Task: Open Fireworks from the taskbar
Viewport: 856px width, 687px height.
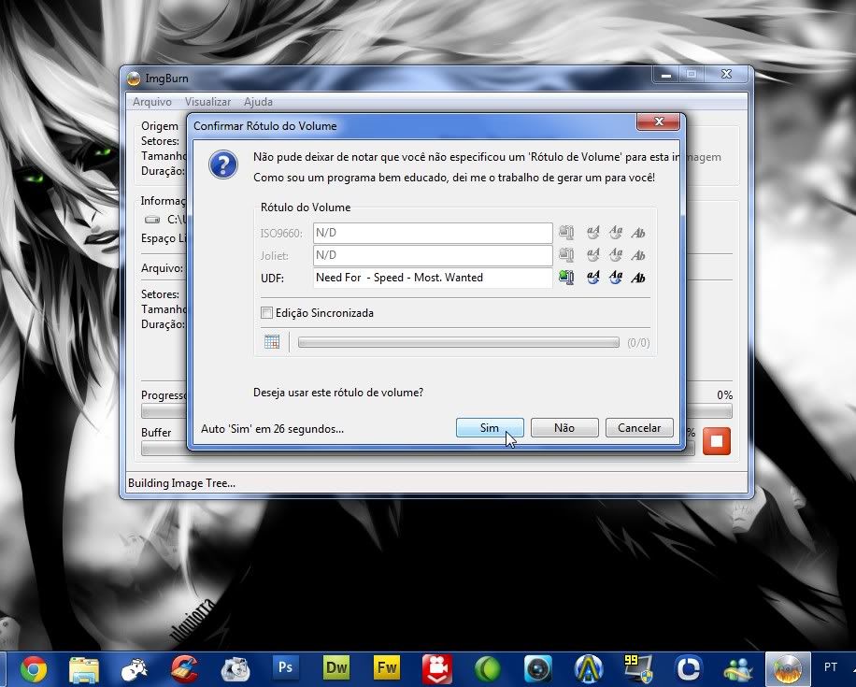Action: (x=386, y=667)
